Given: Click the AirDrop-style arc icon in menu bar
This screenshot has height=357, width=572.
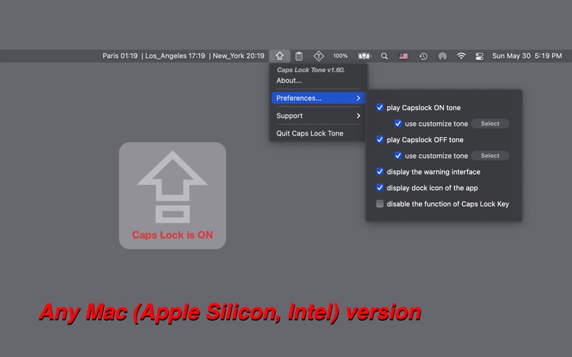Looking at the screenshot, I should click(x=442, y=56).
